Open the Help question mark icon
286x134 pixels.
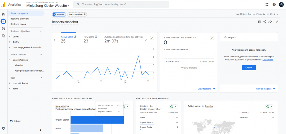click(274, 4)
